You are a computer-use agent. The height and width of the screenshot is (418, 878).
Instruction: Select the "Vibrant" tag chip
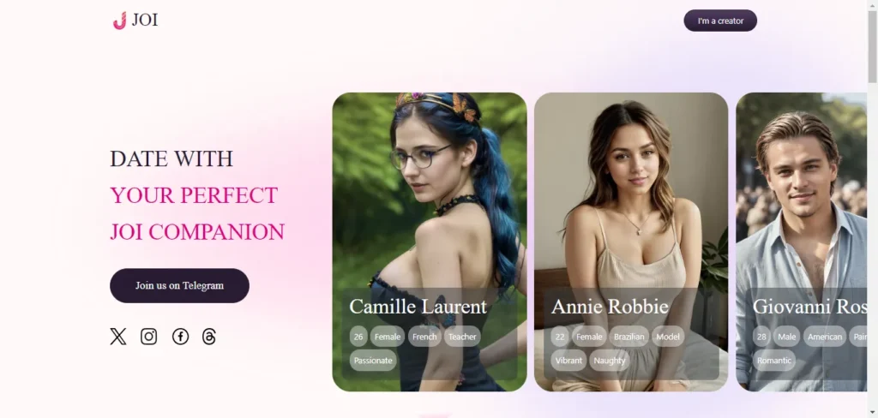point(569,361)
